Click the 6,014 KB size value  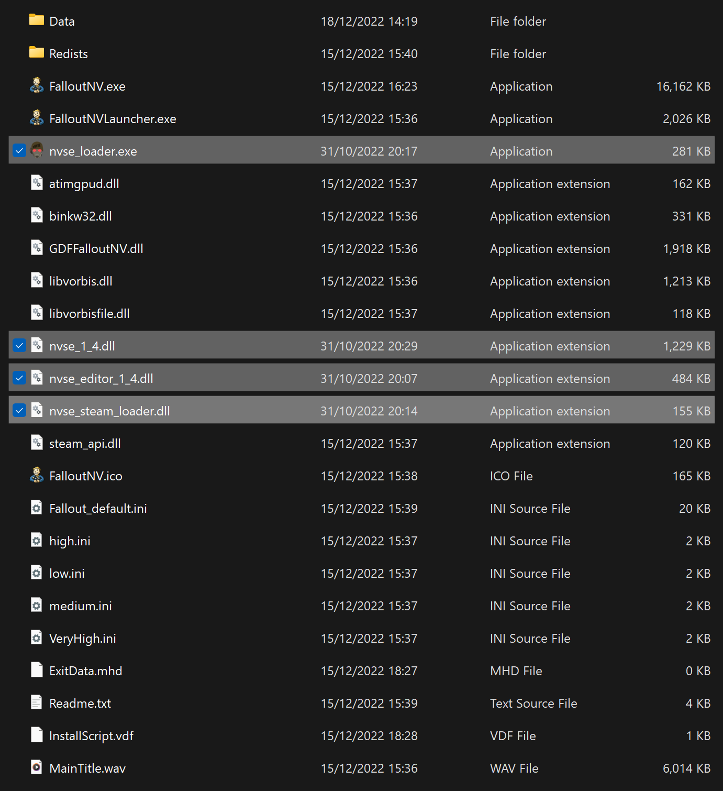click(686, 768)
